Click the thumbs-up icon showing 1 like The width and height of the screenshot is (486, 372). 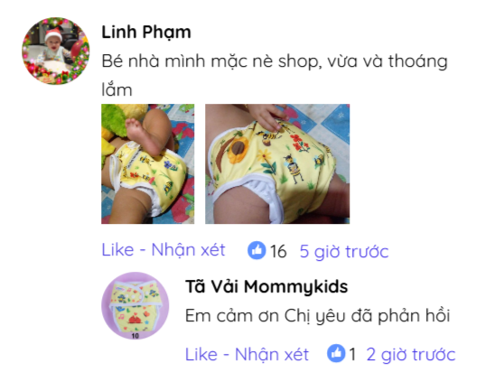[x=336, y=353]
